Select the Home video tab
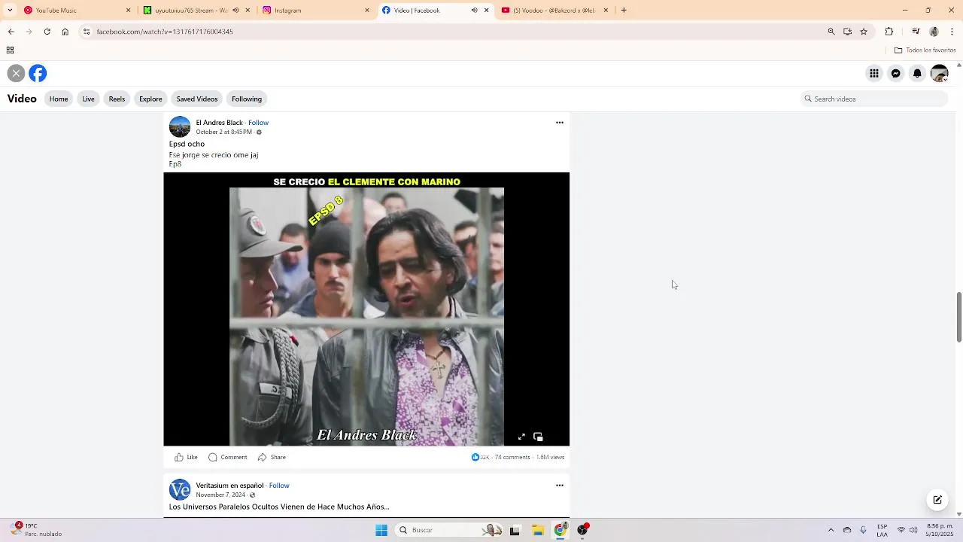The image size is (963, 542). point(59,99)
